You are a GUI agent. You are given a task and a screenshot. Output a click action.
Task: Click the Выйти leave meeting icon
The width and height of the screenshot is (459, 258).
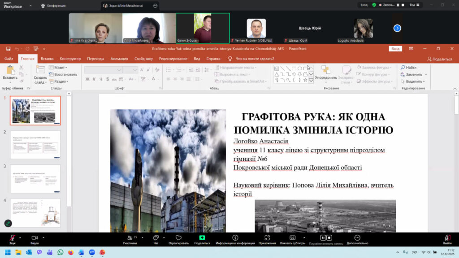pyautogui.click(x=447, y=238)
